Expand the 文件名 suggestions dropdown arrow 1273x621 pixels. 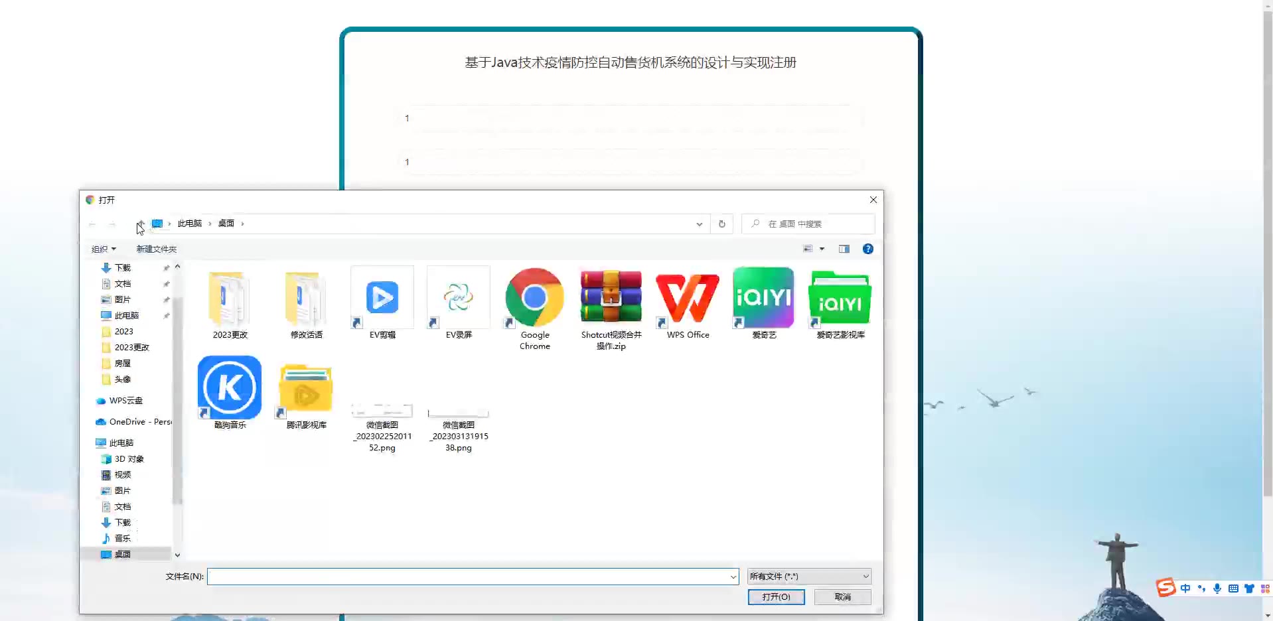tap(733, 577)
